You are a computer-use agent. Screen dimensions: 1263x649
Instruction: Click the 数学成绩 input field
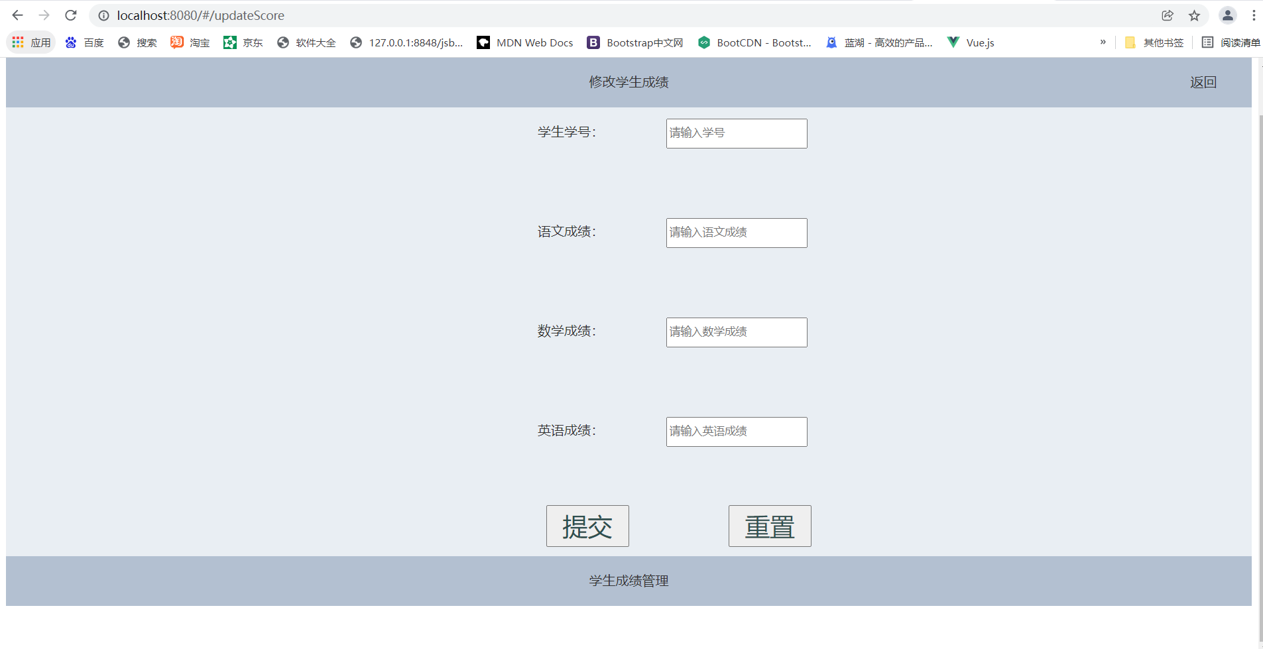737,332
